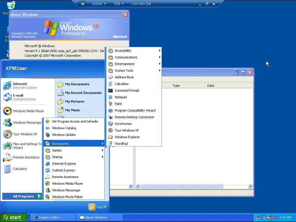The height and width of the screenshot is (222, 296).
Task: Open Windows Movie Maker
Action: pyautogui.click(x=74, y=197)
